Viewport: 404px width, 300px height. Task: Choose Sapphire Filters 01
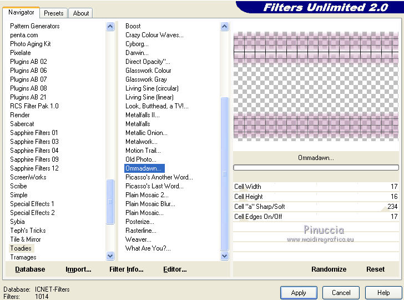(x=34, y=133)
